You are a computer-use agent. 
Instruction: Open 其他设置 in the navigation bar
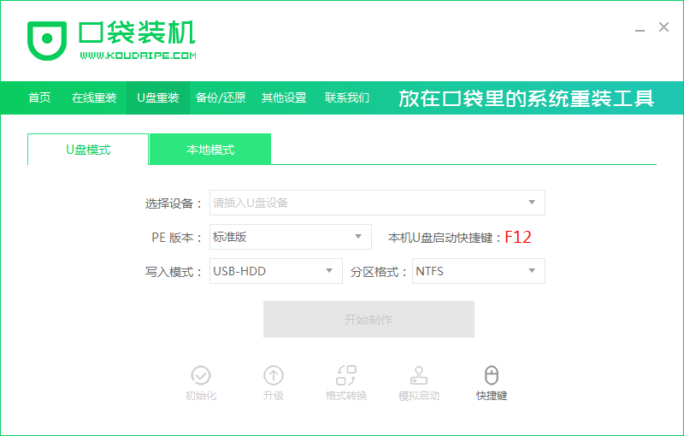pos(284,97)
